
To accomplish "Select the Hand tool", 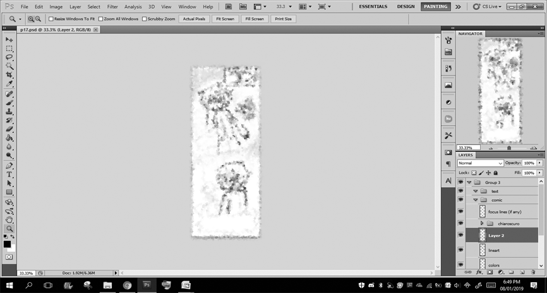I will 9,220.
